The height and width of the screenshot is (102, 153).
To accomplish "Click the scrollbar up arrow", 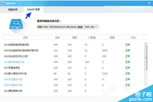I will click(146, 44).
